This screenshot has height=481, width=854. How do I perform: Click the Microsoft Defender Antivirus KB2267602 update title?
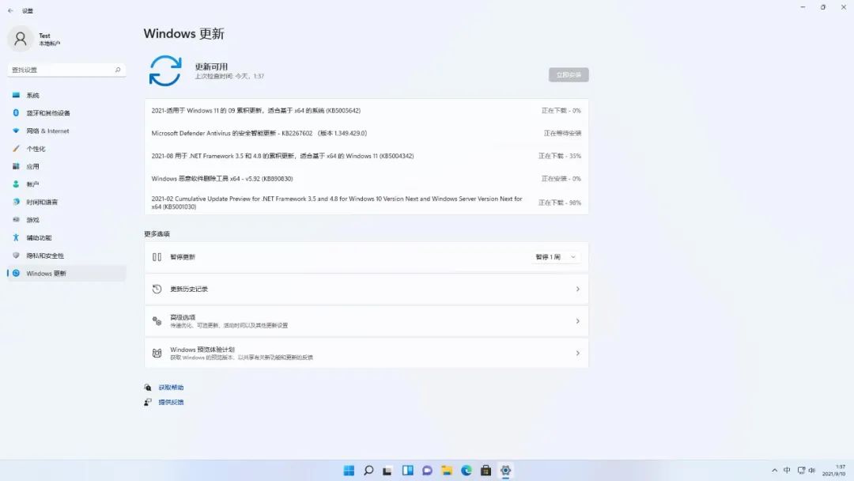(259, 133)
